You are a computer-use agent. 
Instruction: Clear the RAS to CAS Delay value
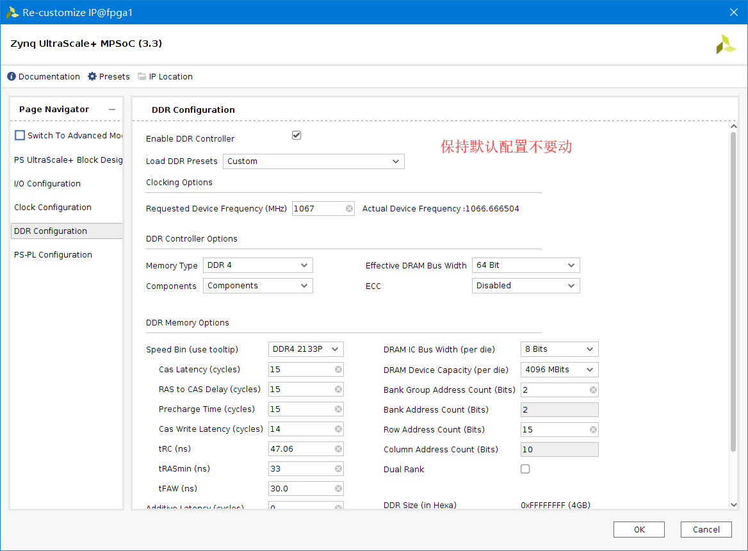[338, 390]
